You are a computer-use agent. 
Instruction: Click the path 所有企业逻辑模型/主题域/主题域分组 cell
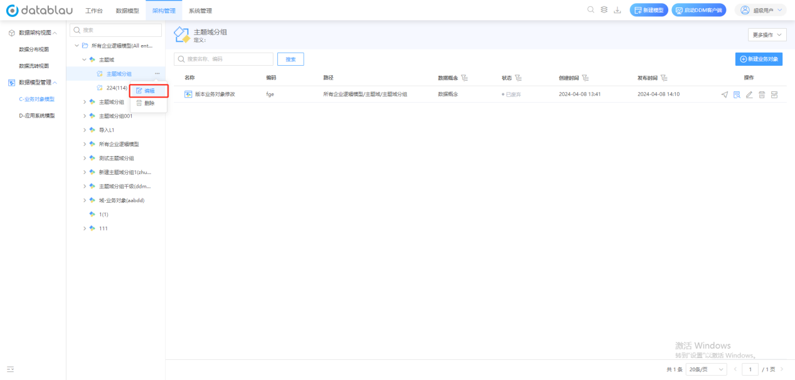pos(365,94)
